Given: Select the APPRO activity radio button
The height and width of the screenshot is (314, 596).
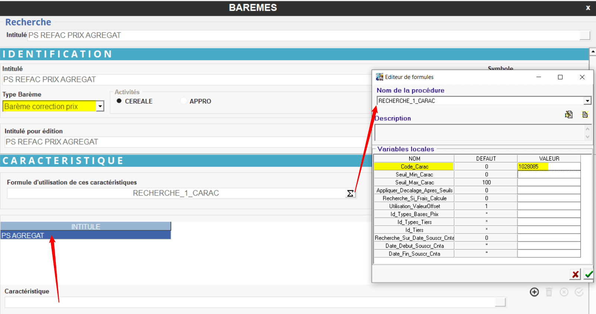Looking at the screenshot, I should click(x=184, y=101).
